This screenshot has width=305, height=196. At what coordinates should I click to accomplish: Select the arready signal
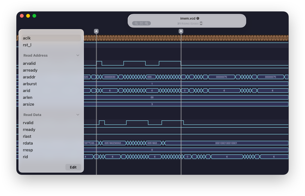[x=51, y=70]
